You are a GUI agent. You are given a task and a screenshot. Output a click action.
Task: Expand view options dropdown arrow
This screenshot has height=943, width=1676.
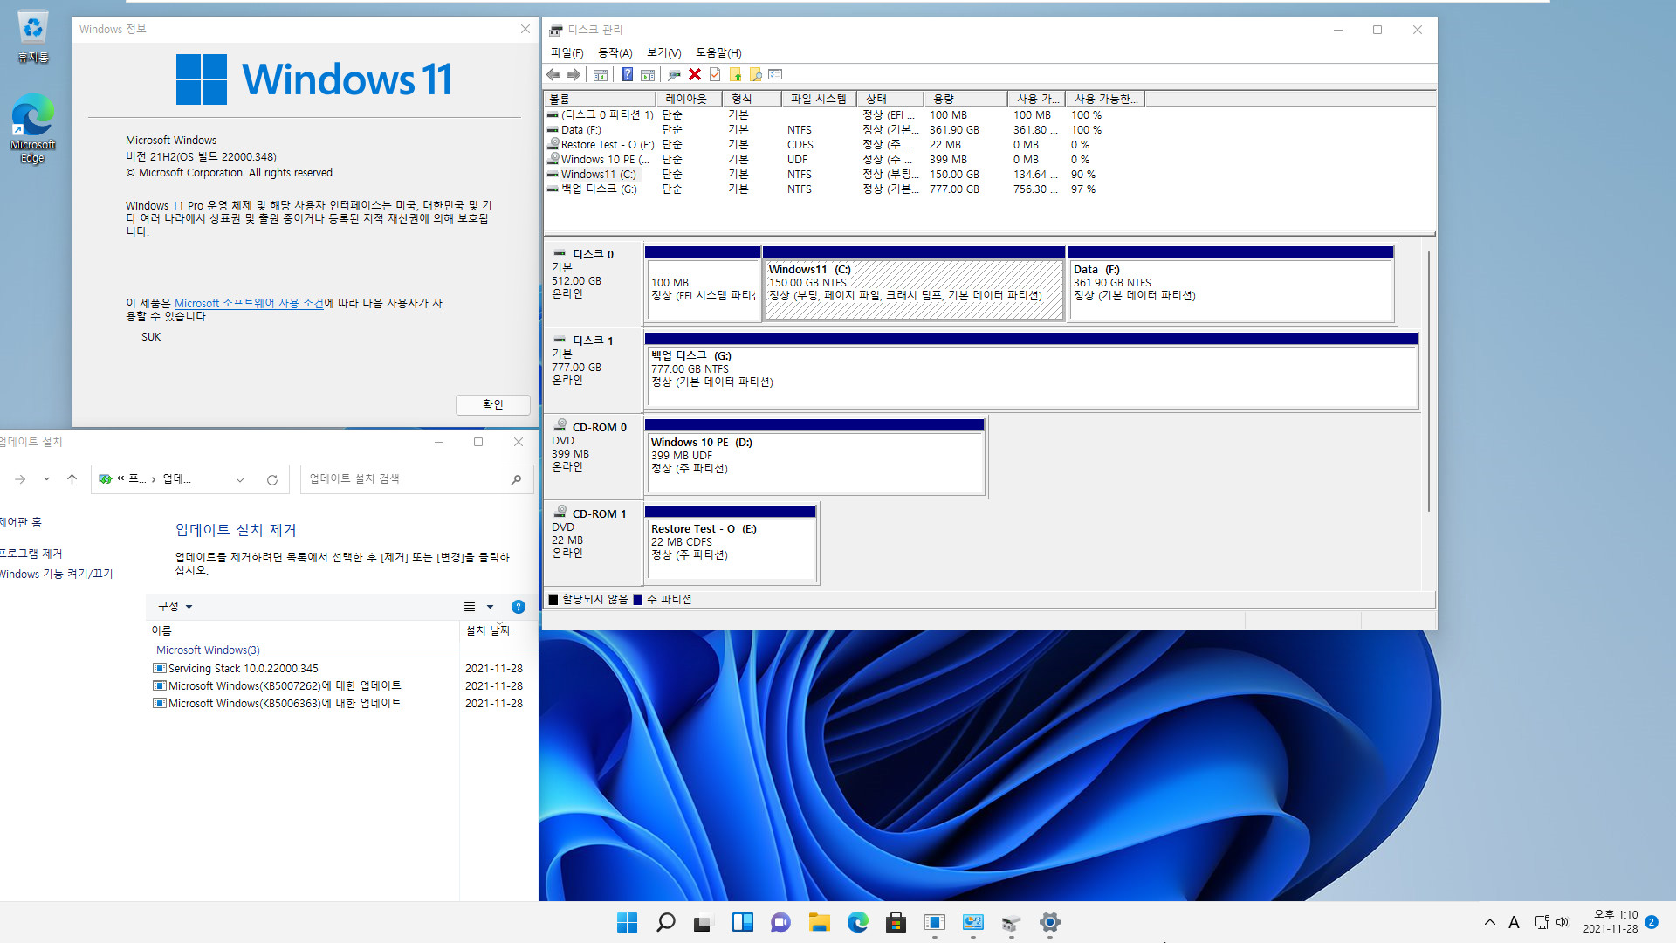(490, 607)
